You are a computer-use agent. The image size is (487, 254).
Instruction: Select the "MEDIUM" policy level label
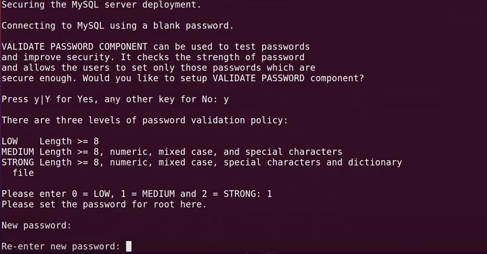[x=17, y=152]
